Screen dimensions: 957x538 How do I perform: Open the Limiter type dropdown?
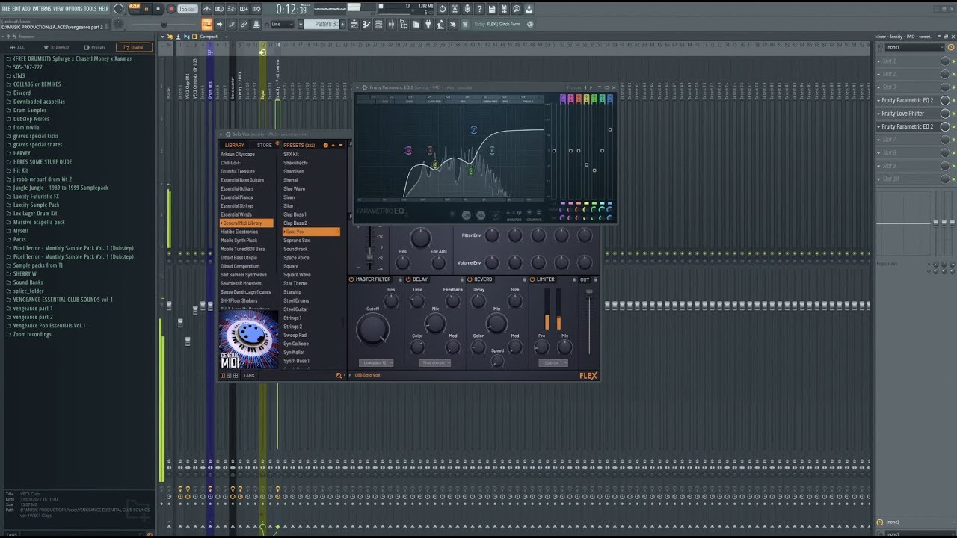pos(552,362)
